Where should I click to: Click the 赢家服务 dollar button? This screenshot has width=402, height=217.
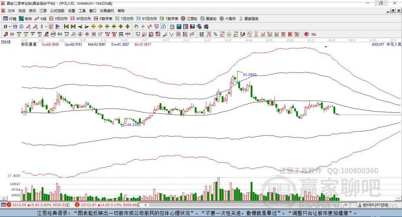[x=249, y=19]
